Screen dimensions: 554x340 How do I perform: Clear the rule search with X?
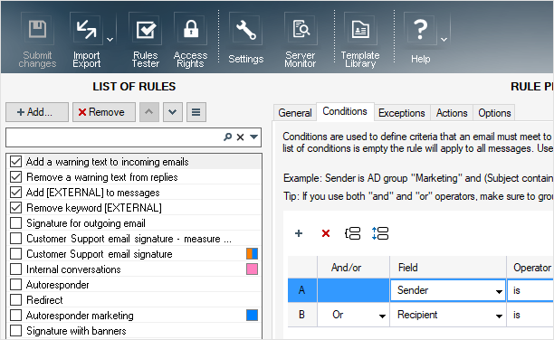240,137
